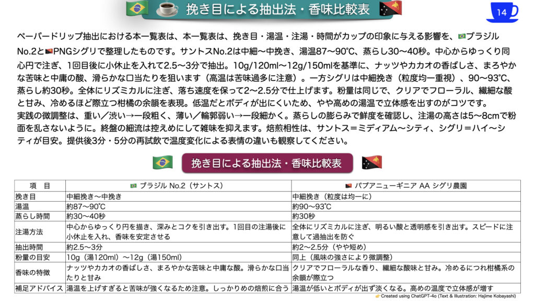Click the 約87〜90℃ cell

179,206
